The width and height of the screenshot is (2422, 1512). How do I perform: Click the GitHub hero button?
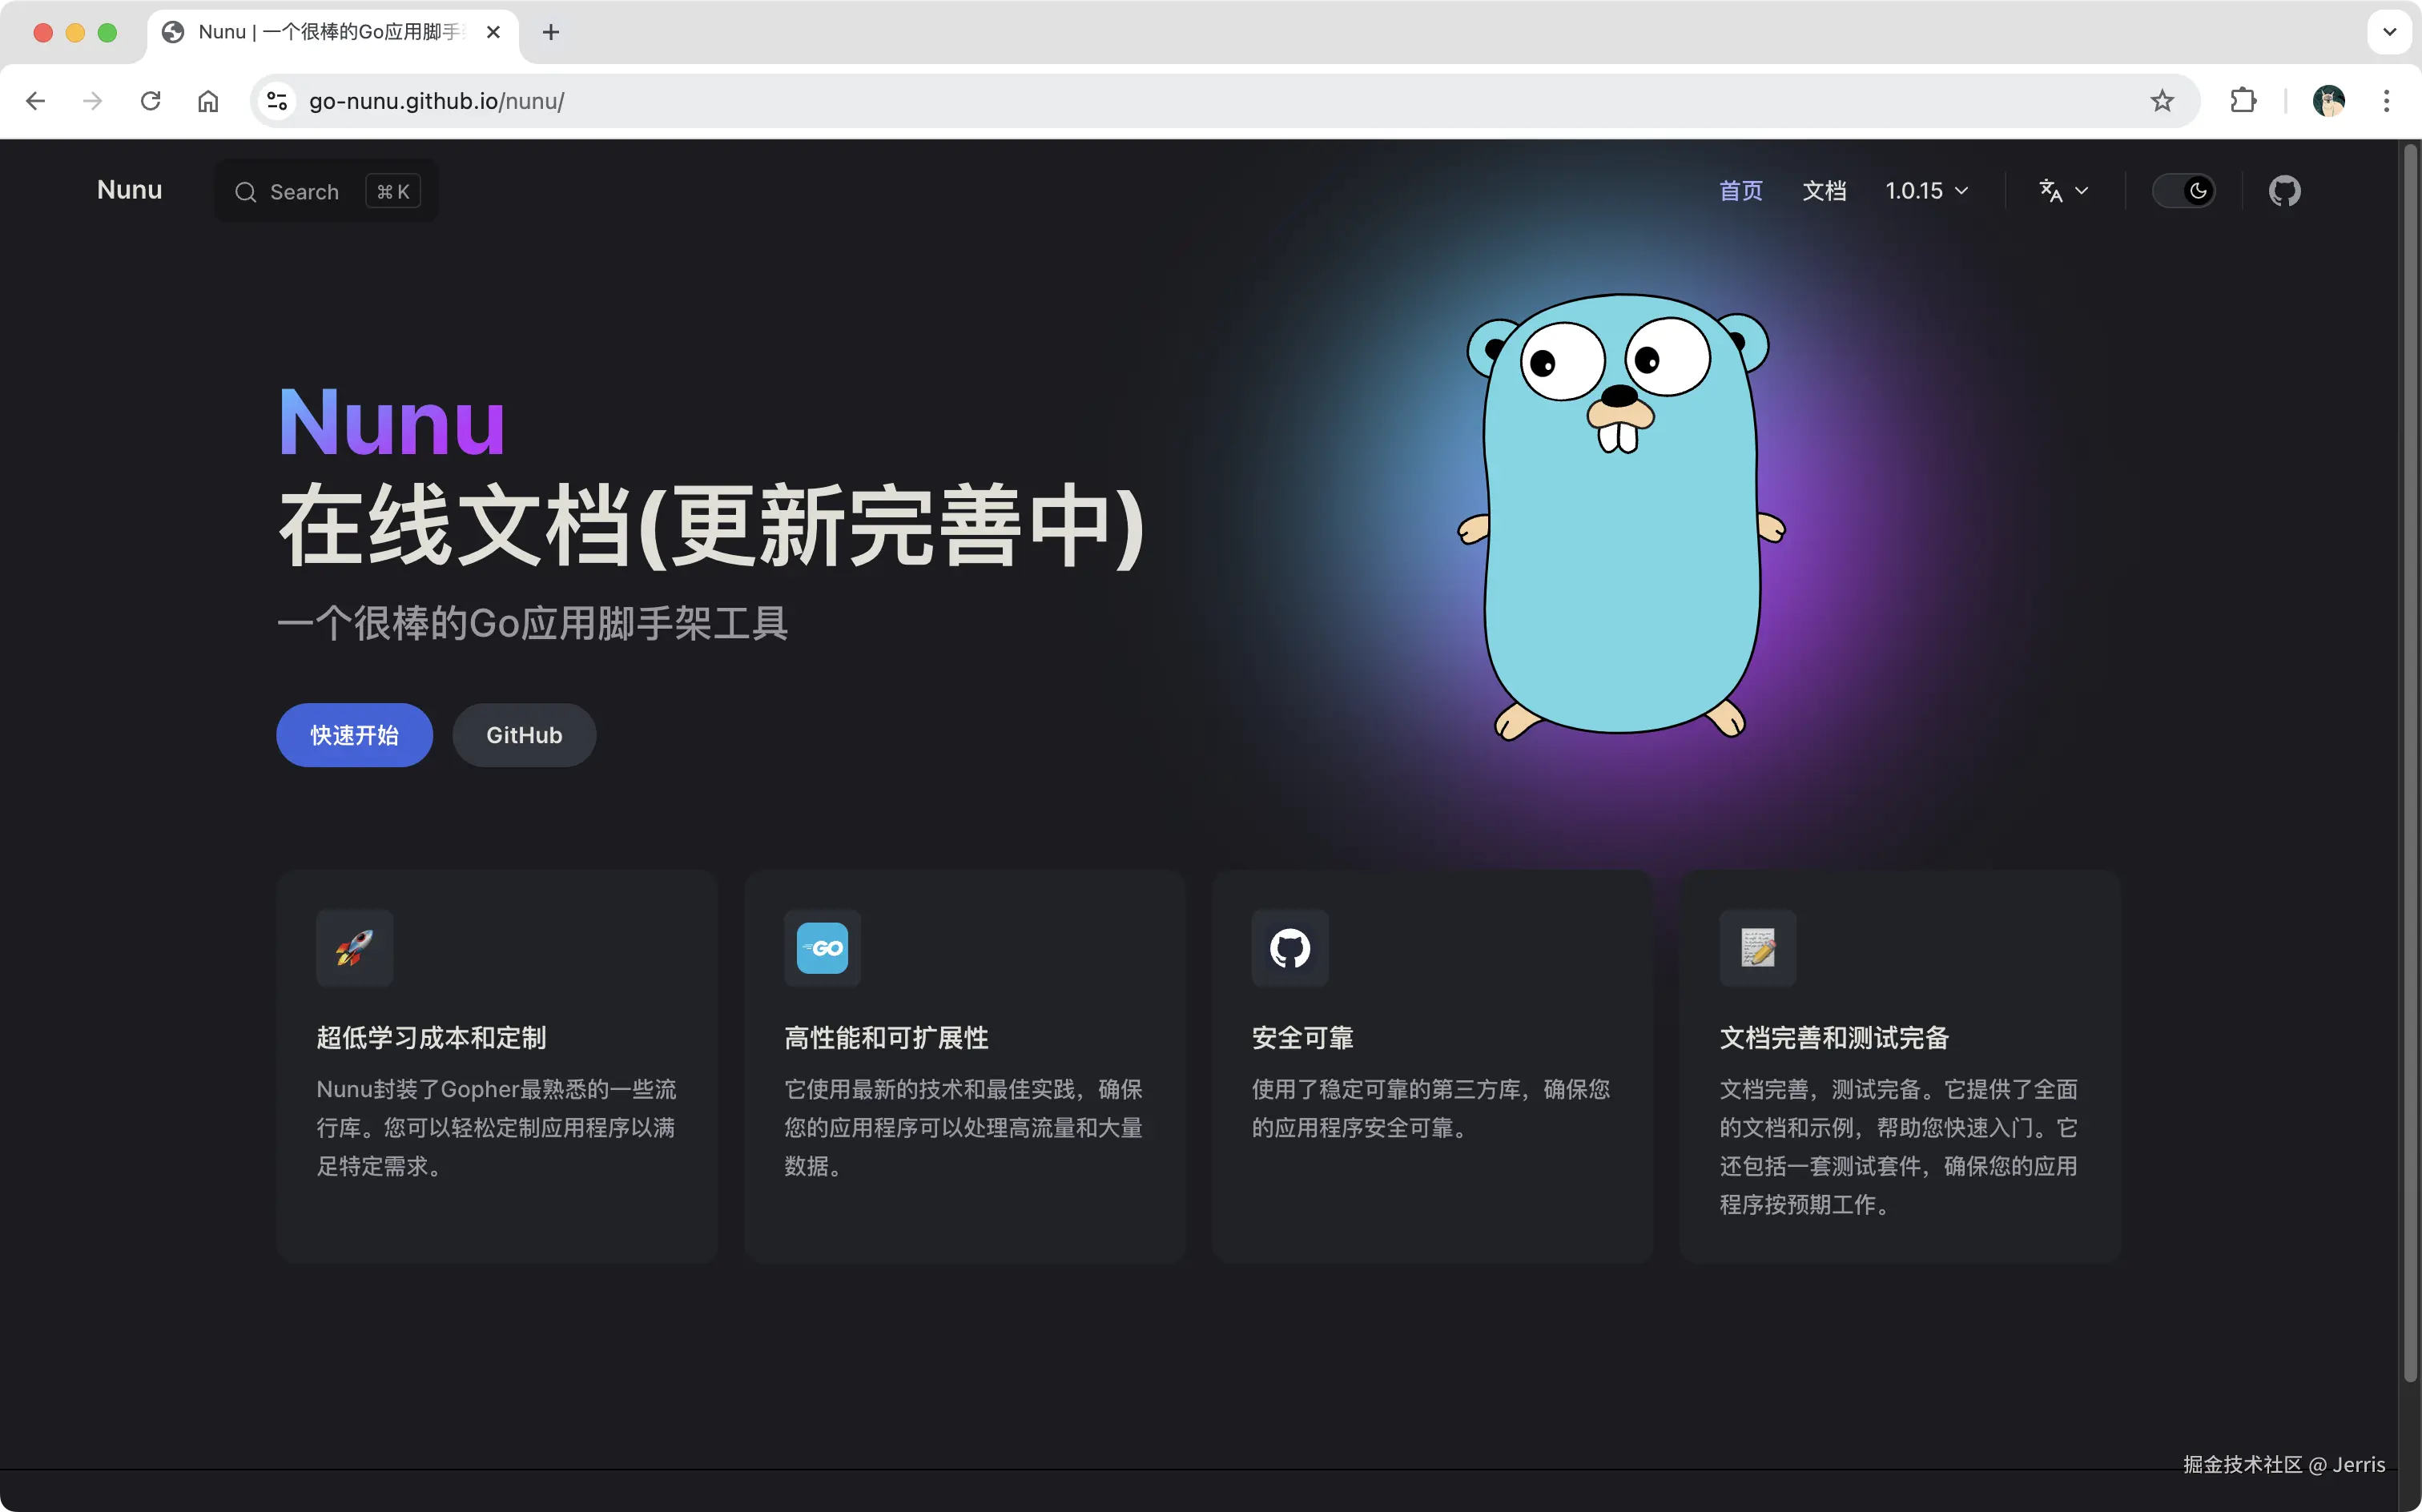coord(524,735)
